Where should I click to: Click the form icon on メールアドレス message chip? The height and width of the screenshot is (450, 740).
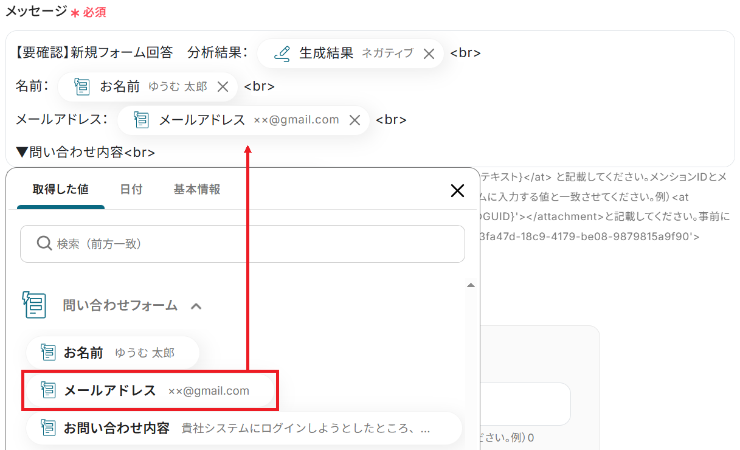tap(141, 120)
